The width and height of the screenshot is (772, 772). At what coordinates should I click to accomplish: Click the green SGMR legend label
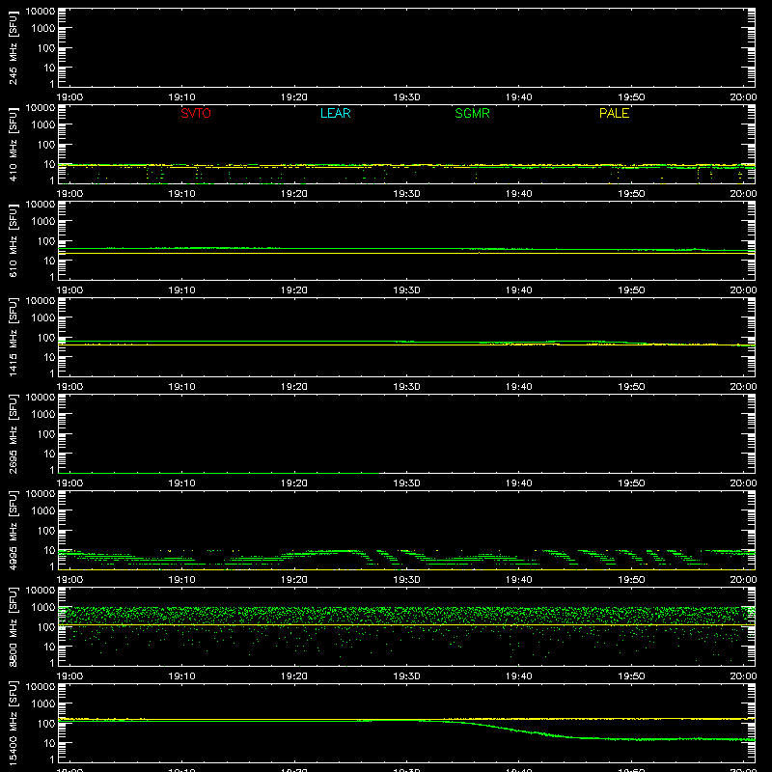(472, 113)
